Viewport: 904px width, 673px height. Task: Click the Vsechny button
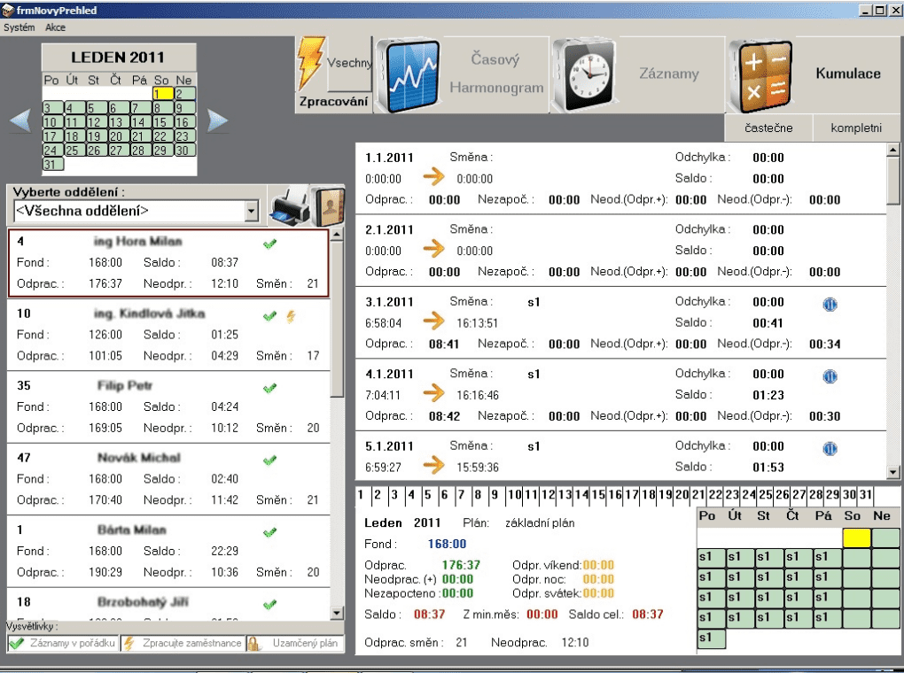point(349,64)
